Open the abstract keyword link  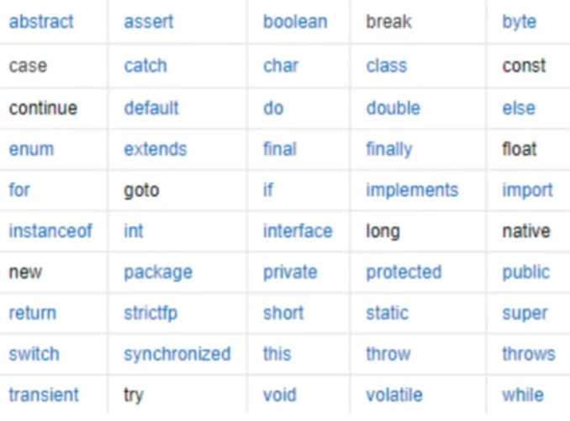click(x=41, y=22)
